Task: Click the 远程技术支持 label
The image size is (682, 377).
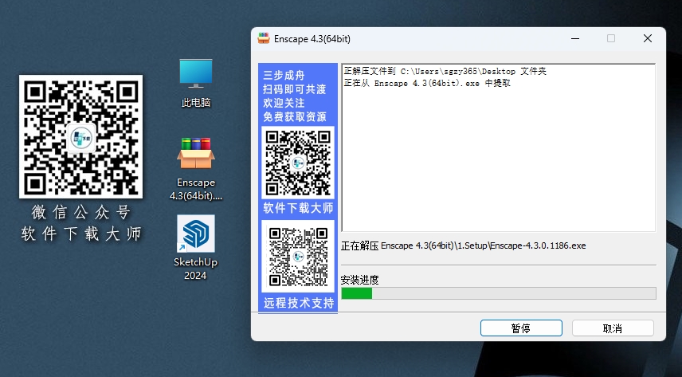Action: 298,303
